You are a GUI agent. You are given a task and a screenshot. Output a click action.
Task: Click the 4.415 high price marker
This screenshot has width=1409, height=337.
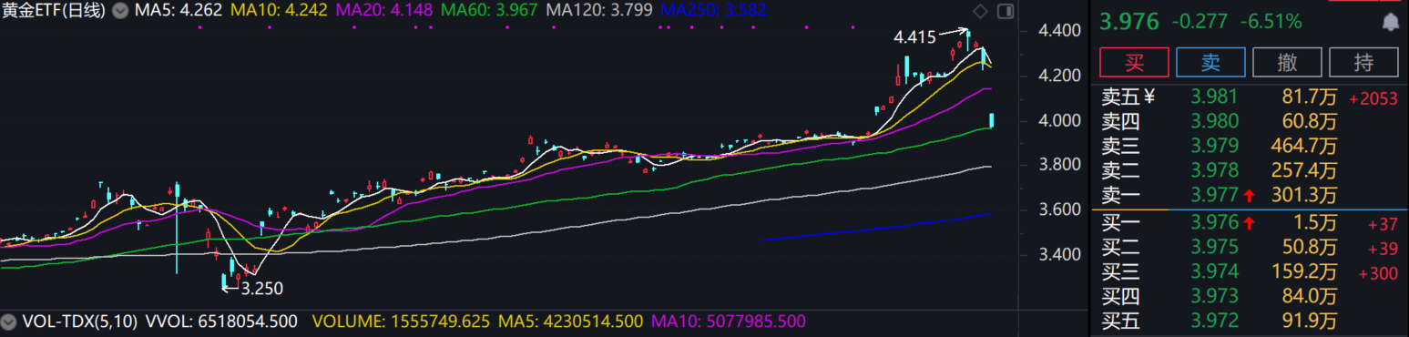[x=915, y=37]
